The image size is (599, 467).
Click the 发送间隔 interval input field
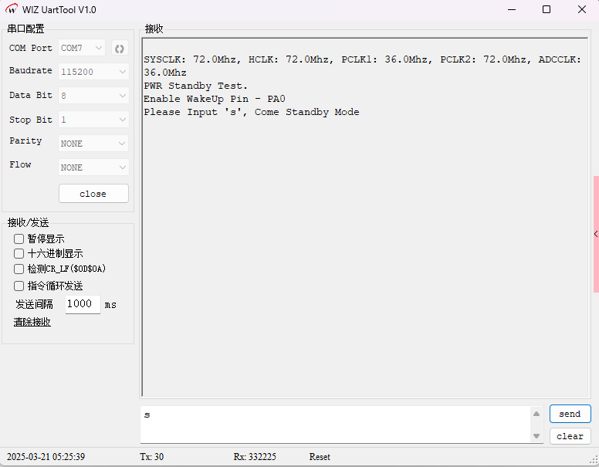82,304
